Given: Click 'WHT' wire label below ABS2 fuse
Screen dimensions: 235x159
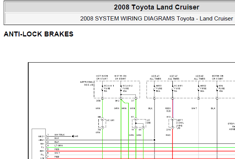Looking at the screenshot, I should click(194, 108).
